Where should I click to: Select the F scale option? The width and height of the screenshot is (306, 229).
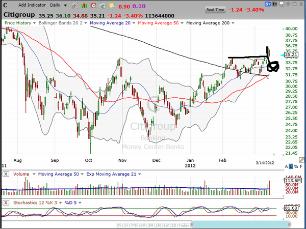301,166
